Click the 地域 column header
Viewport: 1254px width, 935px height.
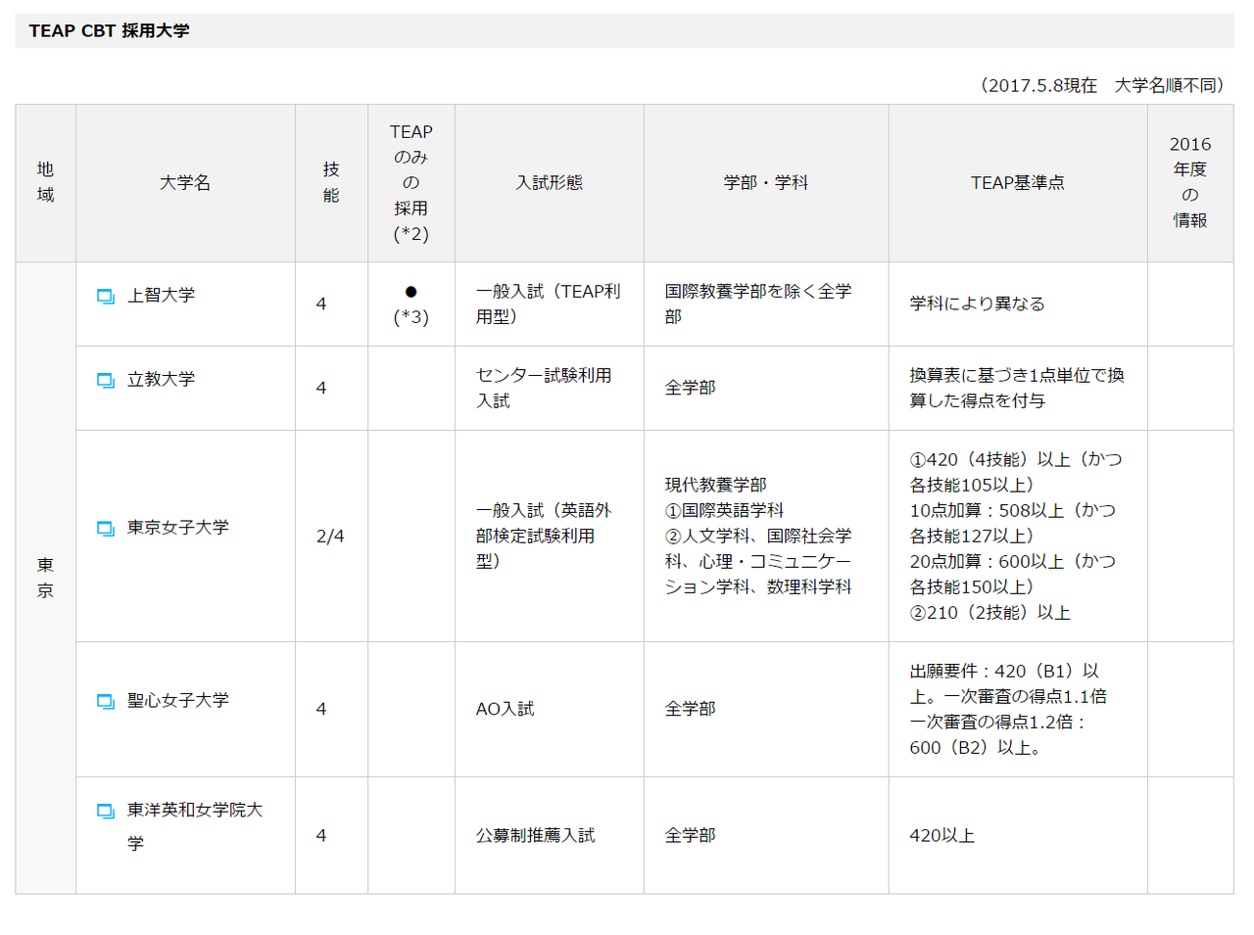(46, 183)
